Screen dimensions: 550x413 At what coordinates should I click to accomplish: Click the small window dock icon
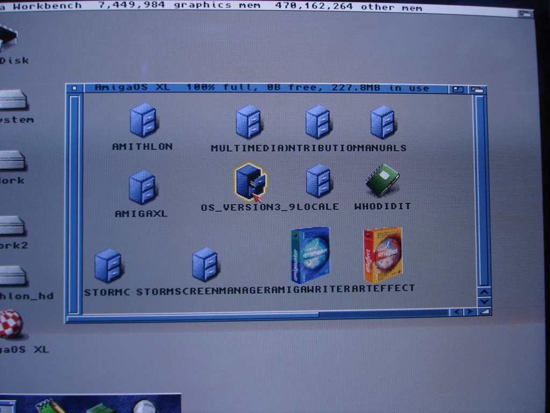click(x=7, y=407)
